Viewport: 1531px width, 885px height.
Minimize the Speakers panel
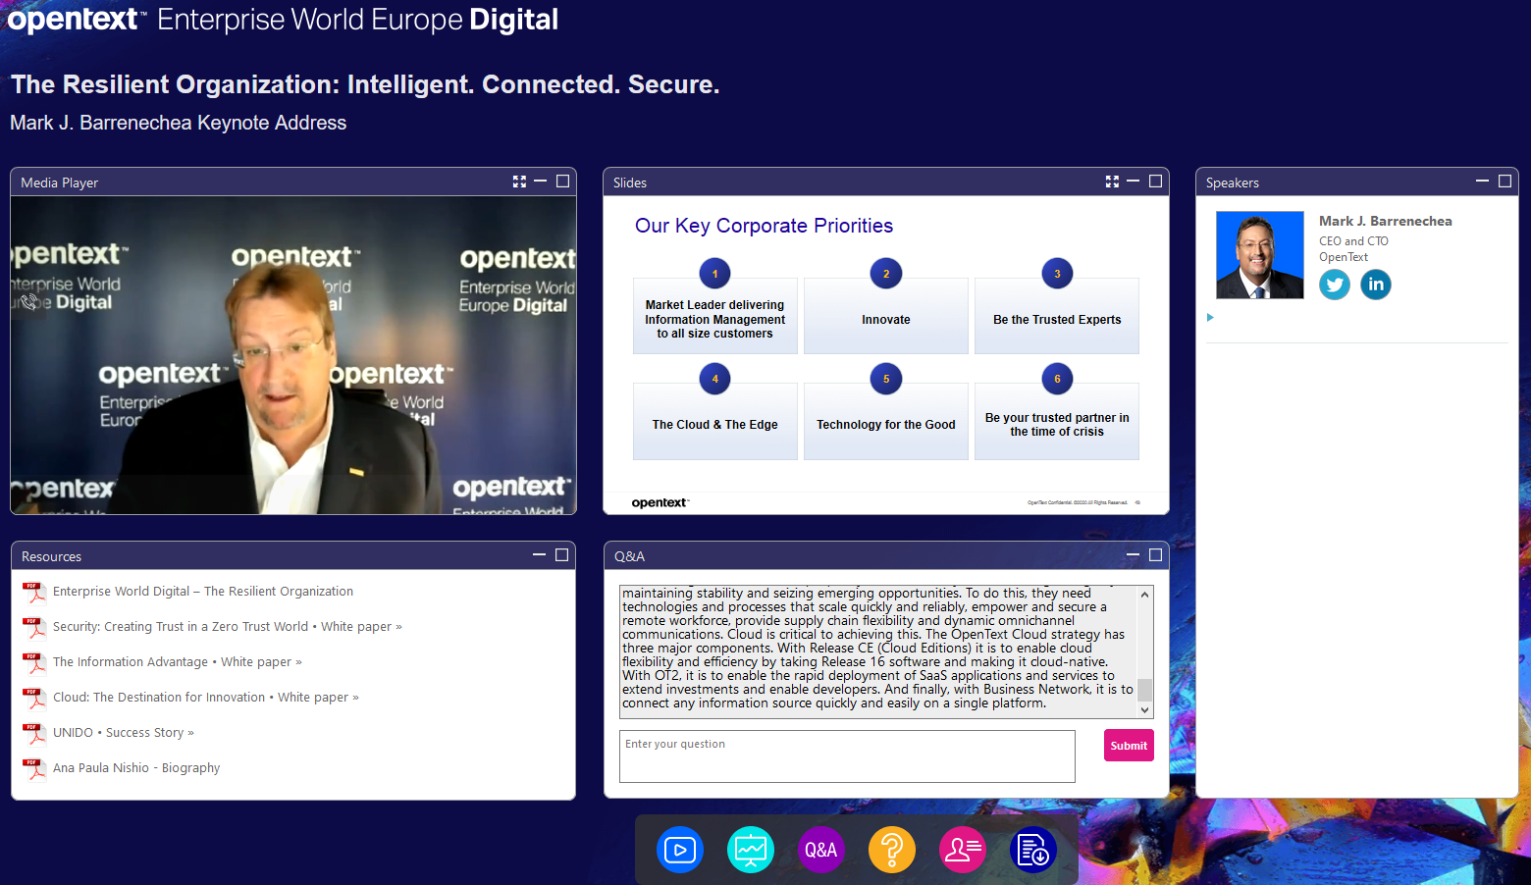coord(1482,182)
